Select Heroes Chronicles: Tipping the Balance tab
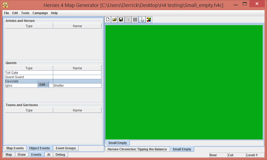The image size is (267, 160). [137, 149]
